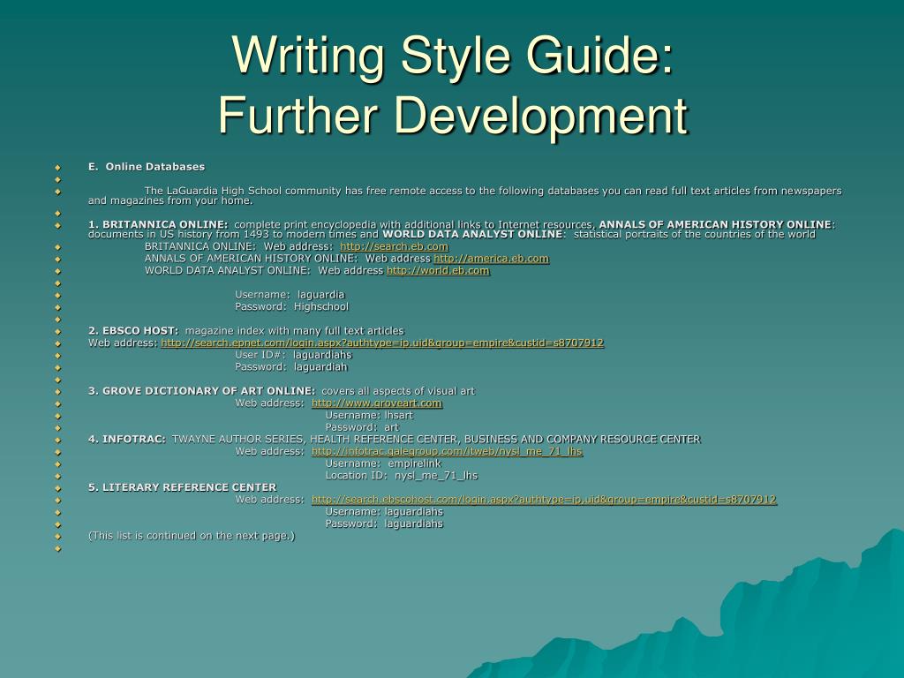Open the search.epnet.com EBSCO Host link

pos(382,343)
